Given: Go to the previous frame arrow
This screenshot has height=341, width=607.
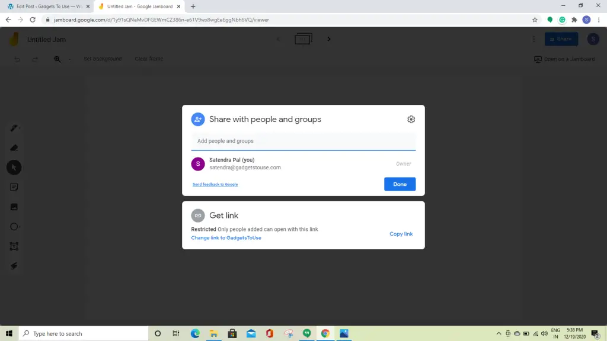Looking at the screenshot, I should click(x=278, y=39).
